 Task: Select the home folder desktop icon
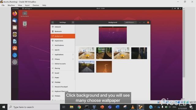(x=25, y=14)
